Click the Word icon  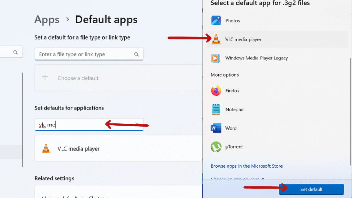[x=216, y=128]
